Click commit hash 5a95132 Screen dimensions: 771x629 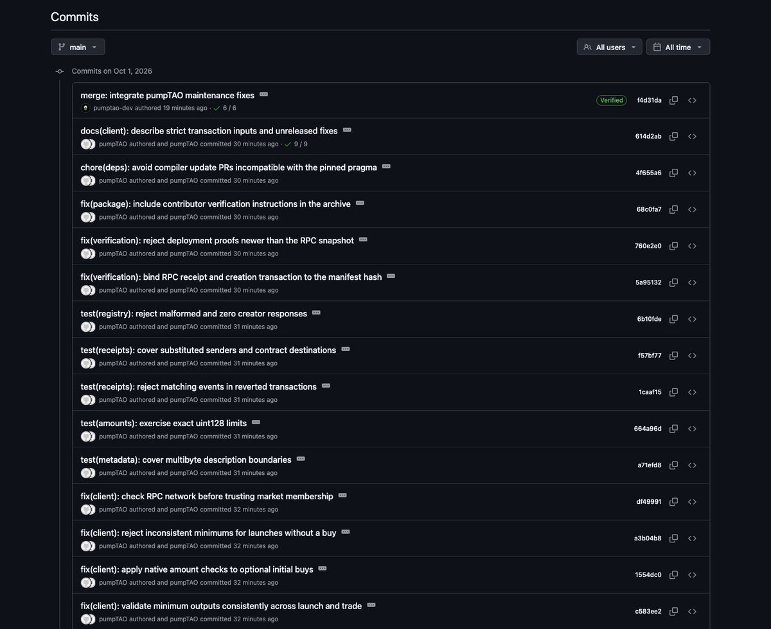point(649,282)
